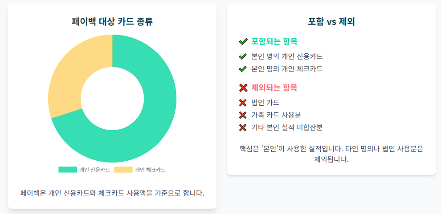
Task: Toggle the 개인 체크카드 legend label
Action: coord(150,170)
